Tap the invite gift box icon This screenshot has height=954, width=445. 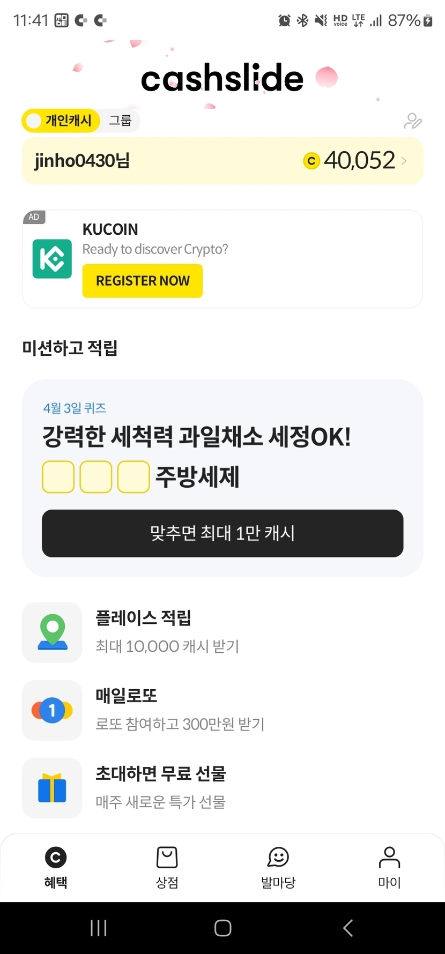[x=52, y=788]
